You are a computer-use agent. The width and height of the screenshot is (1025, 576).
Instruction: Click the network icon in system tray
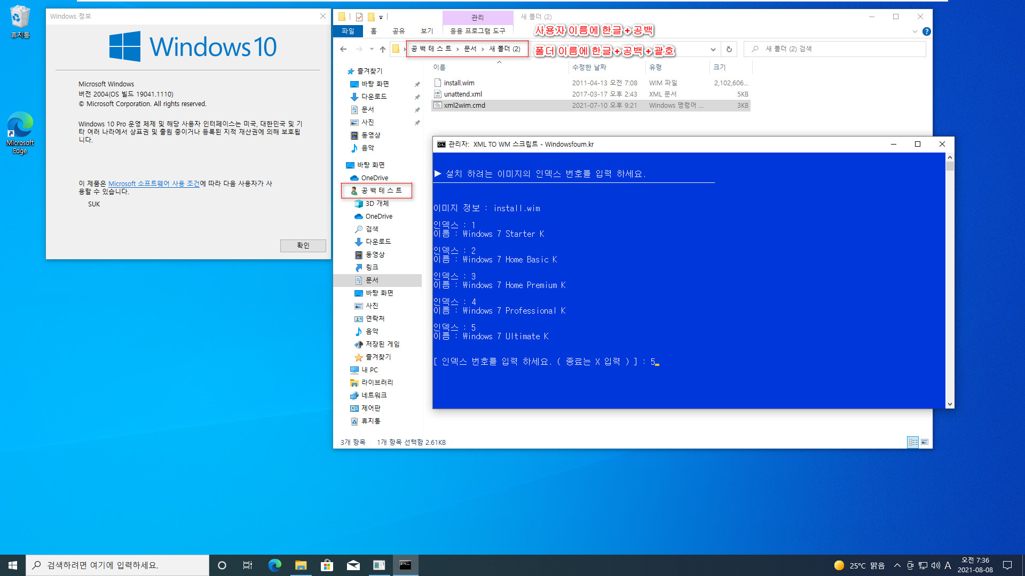click(x=923, y=565)
